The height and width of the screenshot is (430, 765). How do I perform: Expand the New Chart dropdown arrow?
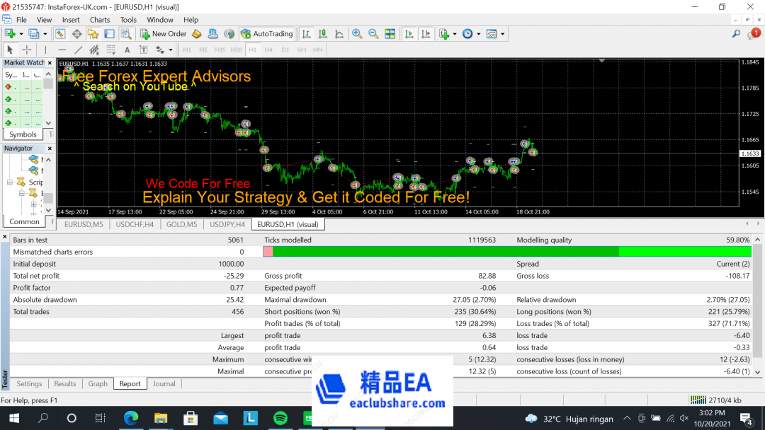[21, 34]
